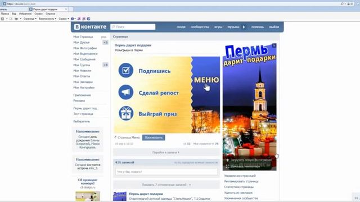
Task: Expand the arrow next to the help icon
Action: pos(75,19)
